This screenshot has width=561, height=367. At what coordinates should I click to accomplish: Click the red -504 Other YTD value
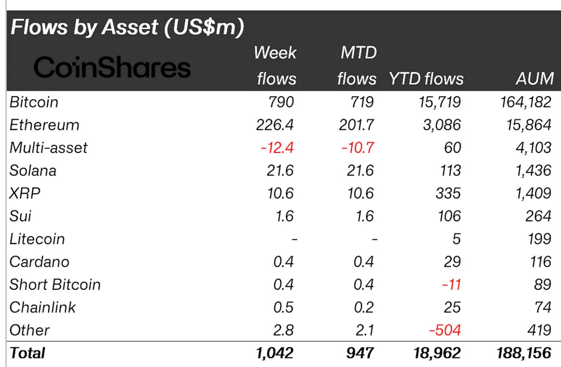[x=445, y=330]
